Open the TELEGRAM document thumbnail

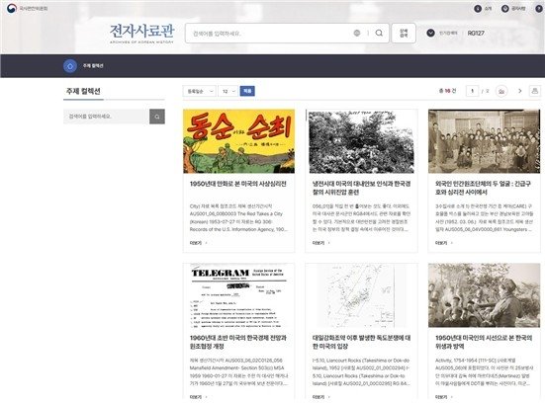(238, 295)
